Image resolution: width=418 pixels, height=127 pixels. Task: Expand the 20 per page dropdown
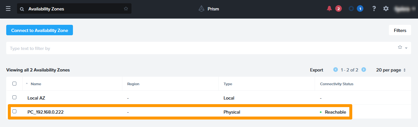click(391, 70)
